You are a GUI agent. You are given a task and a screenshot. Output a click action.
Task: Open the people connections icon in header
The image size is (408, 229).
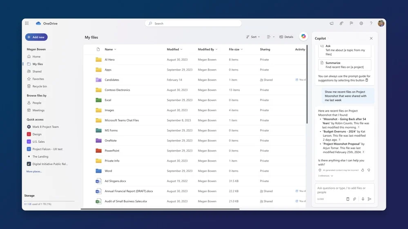click(341, 23)
